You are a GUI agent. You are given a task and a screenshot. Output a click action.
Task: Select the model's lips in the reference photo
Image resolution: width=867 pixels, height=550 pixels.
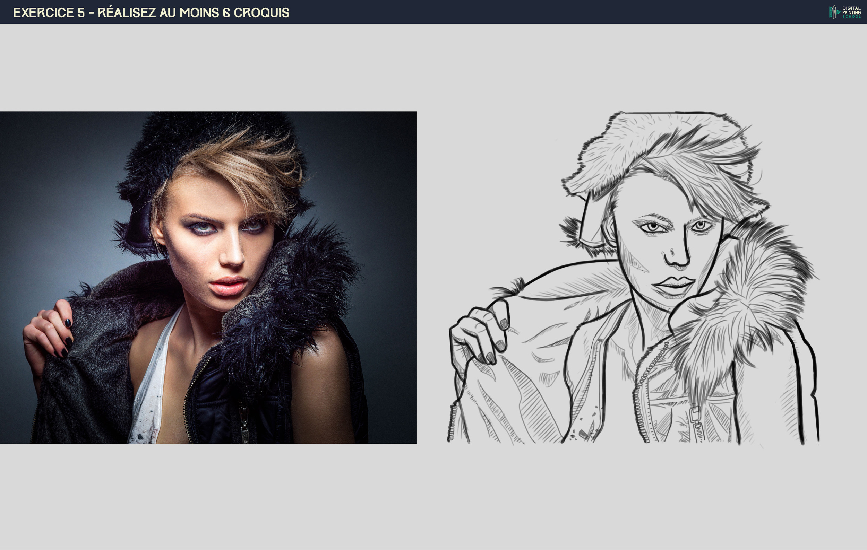point(228,286)
